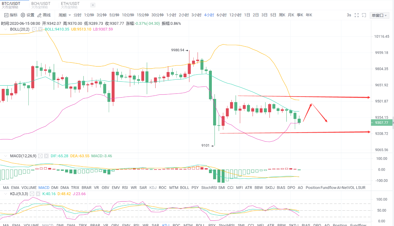Open the 单窗口 window layout dropdown
Viewport: 394px width, 226px height.
click(x=379, y=15)
